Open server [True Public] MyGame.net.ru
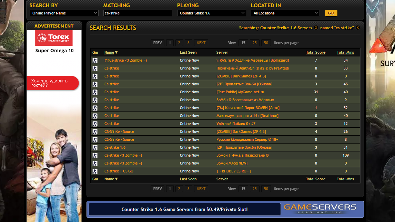 [x=240, y=92]
